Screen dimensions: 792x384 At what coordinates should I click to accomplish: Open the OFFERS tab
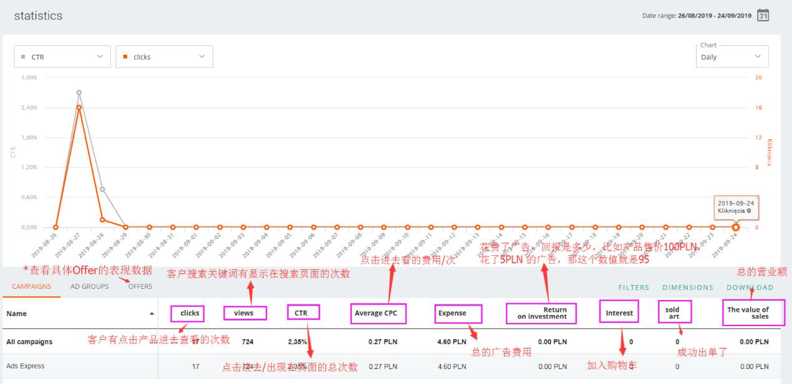(x=140, y=286)
